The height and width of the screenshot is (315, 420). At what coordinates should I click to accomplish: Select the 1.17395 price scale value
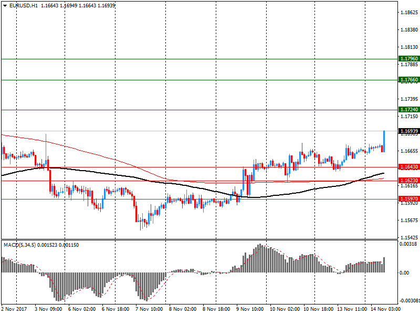pos(409,99)
